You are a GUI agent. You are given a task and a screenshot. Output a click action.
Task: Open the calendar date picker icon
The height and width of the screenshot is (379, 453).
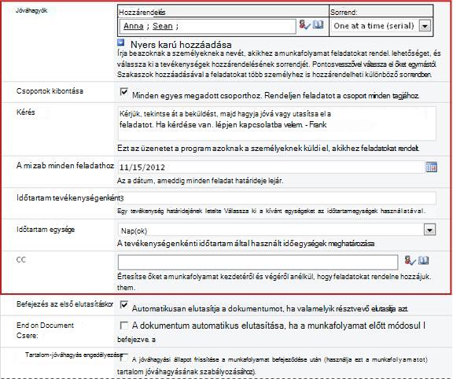coord(431,167)
